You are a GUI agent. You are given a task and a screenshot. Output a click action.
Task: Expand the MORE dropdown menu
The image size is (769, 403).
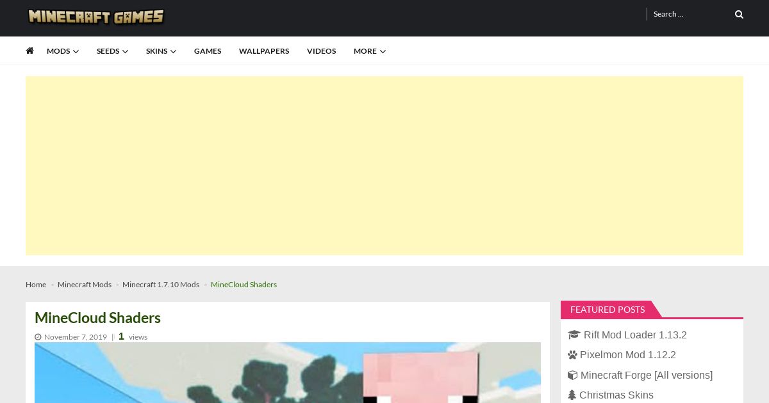370,51
